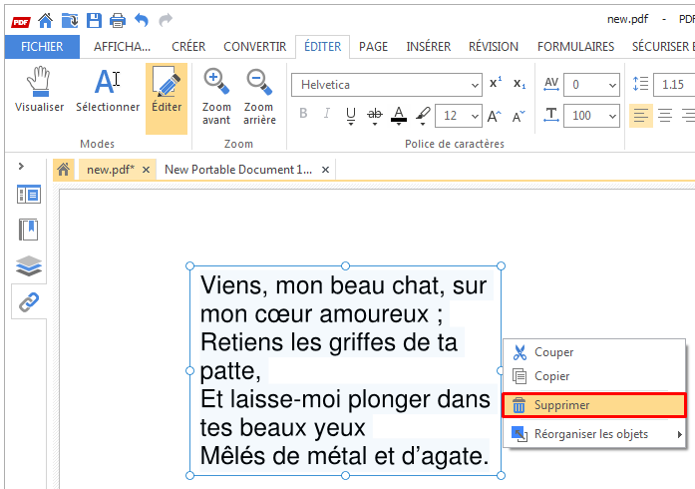Increase font size with A up icon
Viewport: 695px width, 489px height.
495,117
